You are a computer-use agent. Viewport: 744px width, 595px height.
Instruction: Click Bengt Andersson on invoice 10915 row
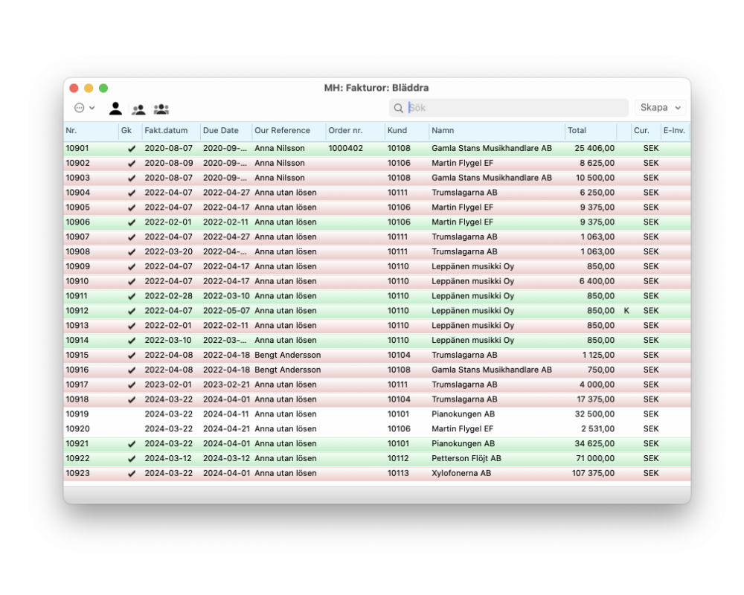click(287, 355)
